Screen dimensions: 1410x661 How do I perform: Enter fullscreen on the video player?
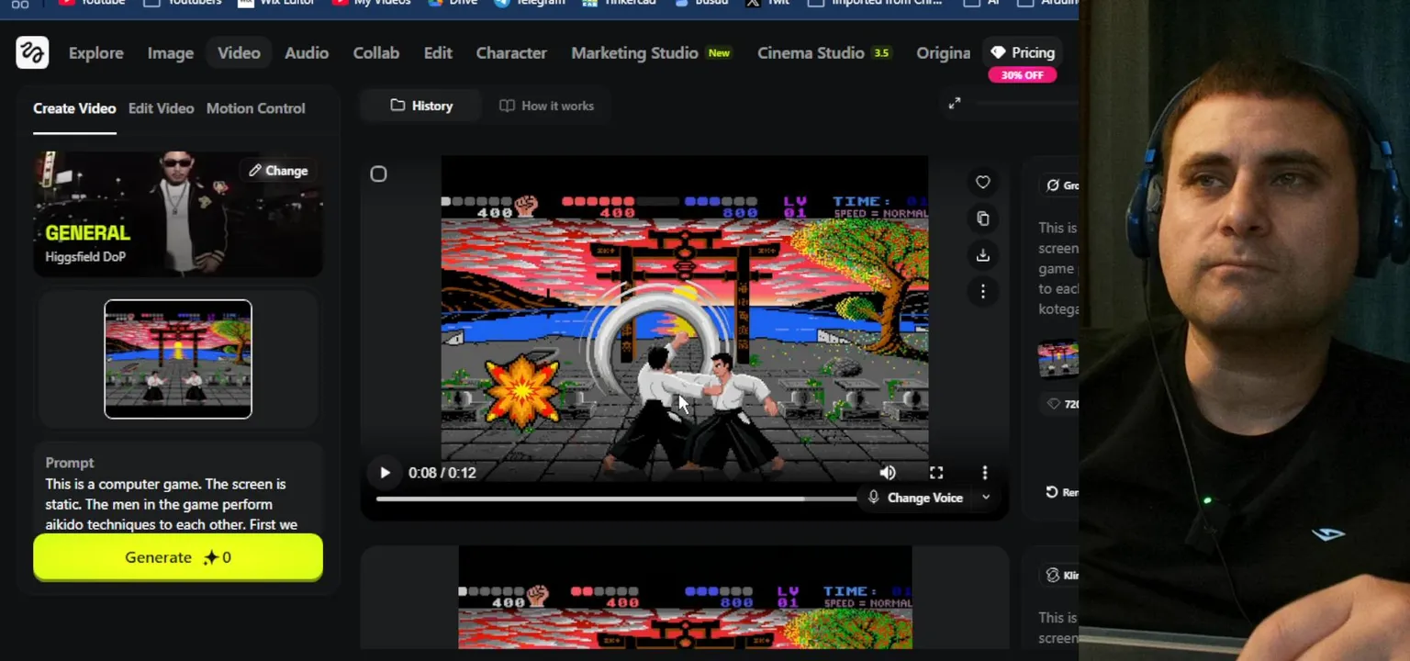tap(936, 473)
